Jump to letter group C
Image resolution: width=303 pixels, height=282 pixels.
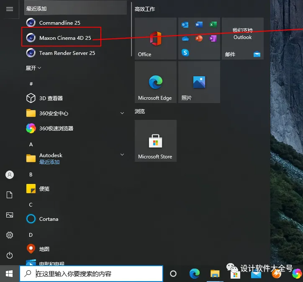point(31,205)
